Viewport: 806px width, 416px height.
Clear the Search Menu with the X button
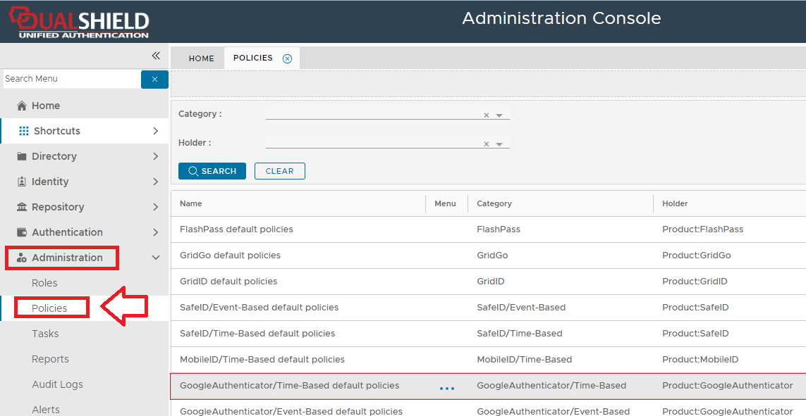click(x=154, y=80)
